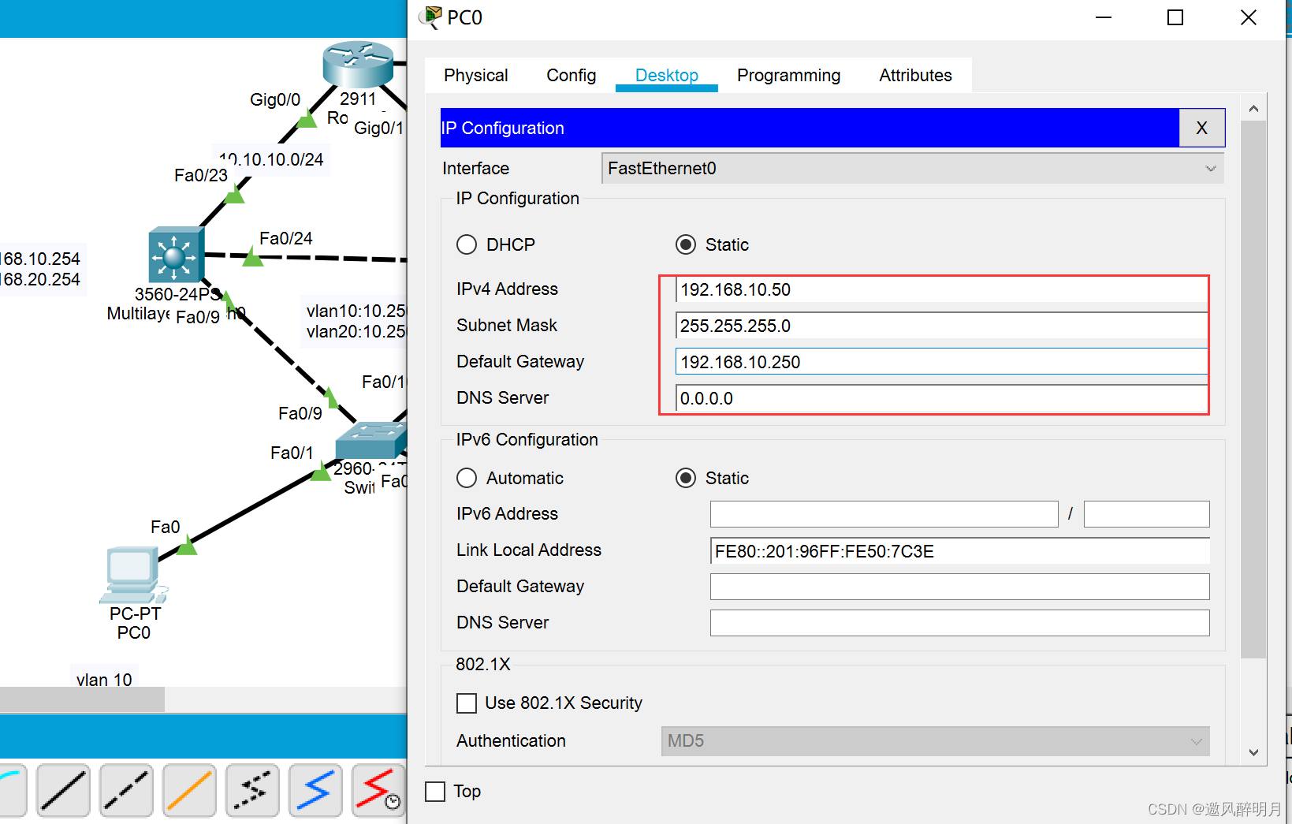Click the 2911 router icon in topology
Screen dimensions: 1292x824
tap(358, 65)
